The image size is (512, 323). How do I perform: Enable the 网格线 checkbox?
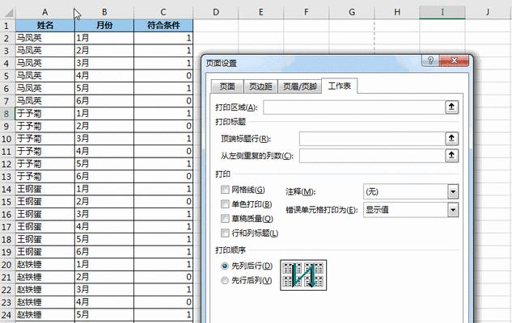[225, 189]
